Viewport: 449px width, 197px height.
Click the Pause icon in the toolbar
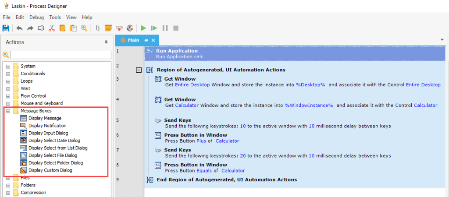[x=165, y=28]
